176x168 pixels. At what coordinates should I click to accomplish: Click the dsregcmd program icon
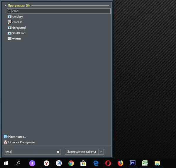coord(9,28)
